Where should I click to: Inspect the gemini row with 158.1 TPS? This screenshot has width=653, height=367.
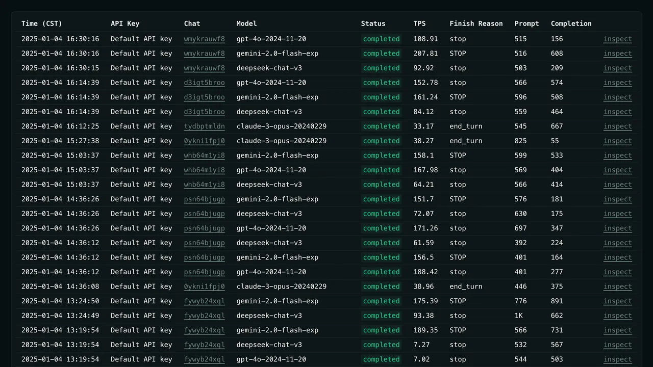coord(617,155)
